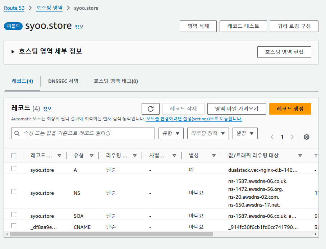Click scrollbar right arrow
326x249 pixels.
315,234
